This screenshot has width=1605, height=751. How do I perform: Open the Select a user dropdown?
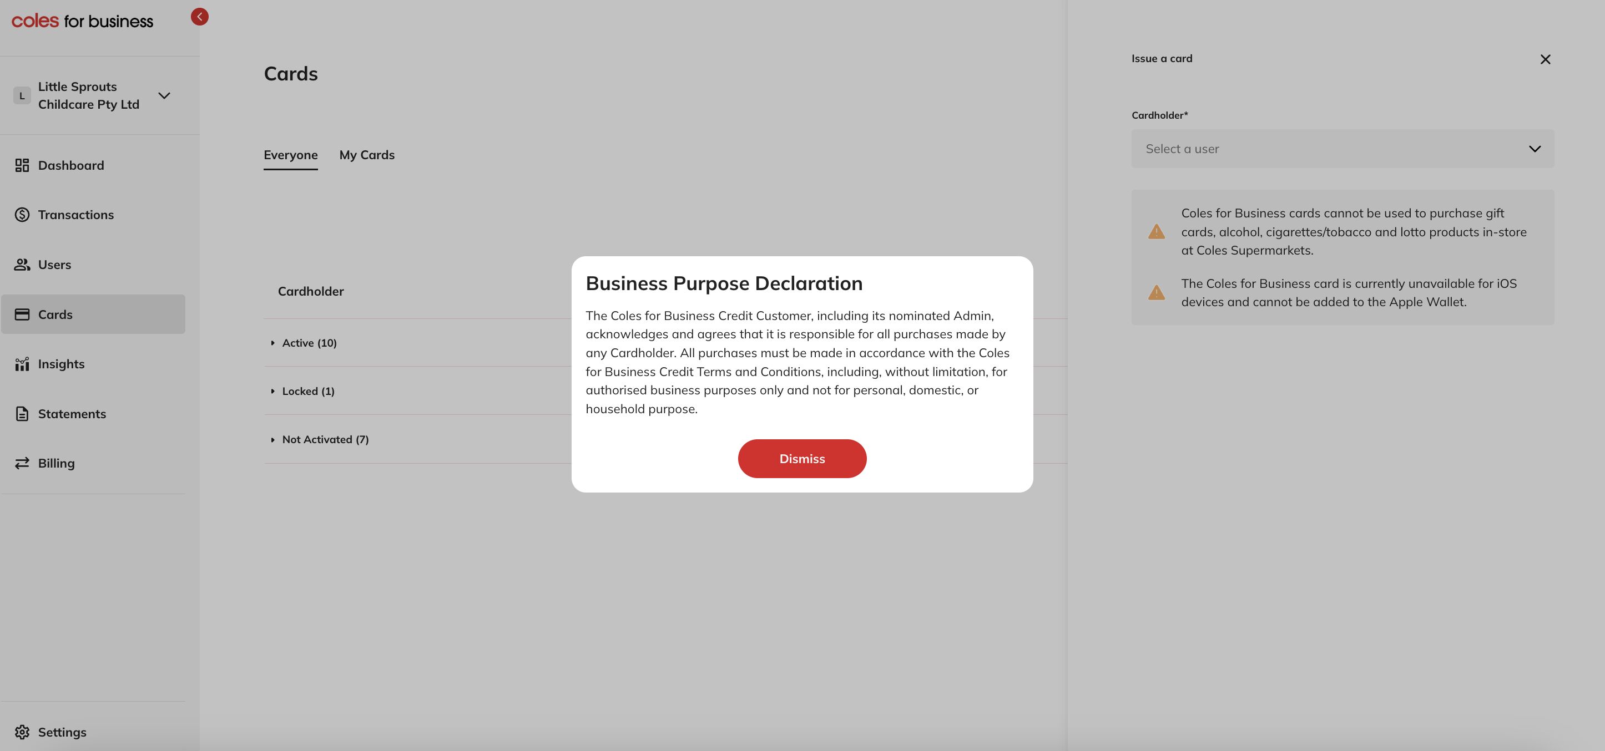(x=1342, y=149)
